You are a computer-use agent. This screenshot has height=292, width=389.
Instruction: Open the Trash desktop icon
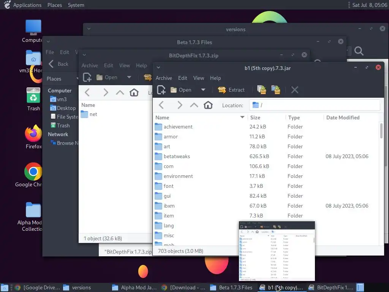click(x=33, y=99)
